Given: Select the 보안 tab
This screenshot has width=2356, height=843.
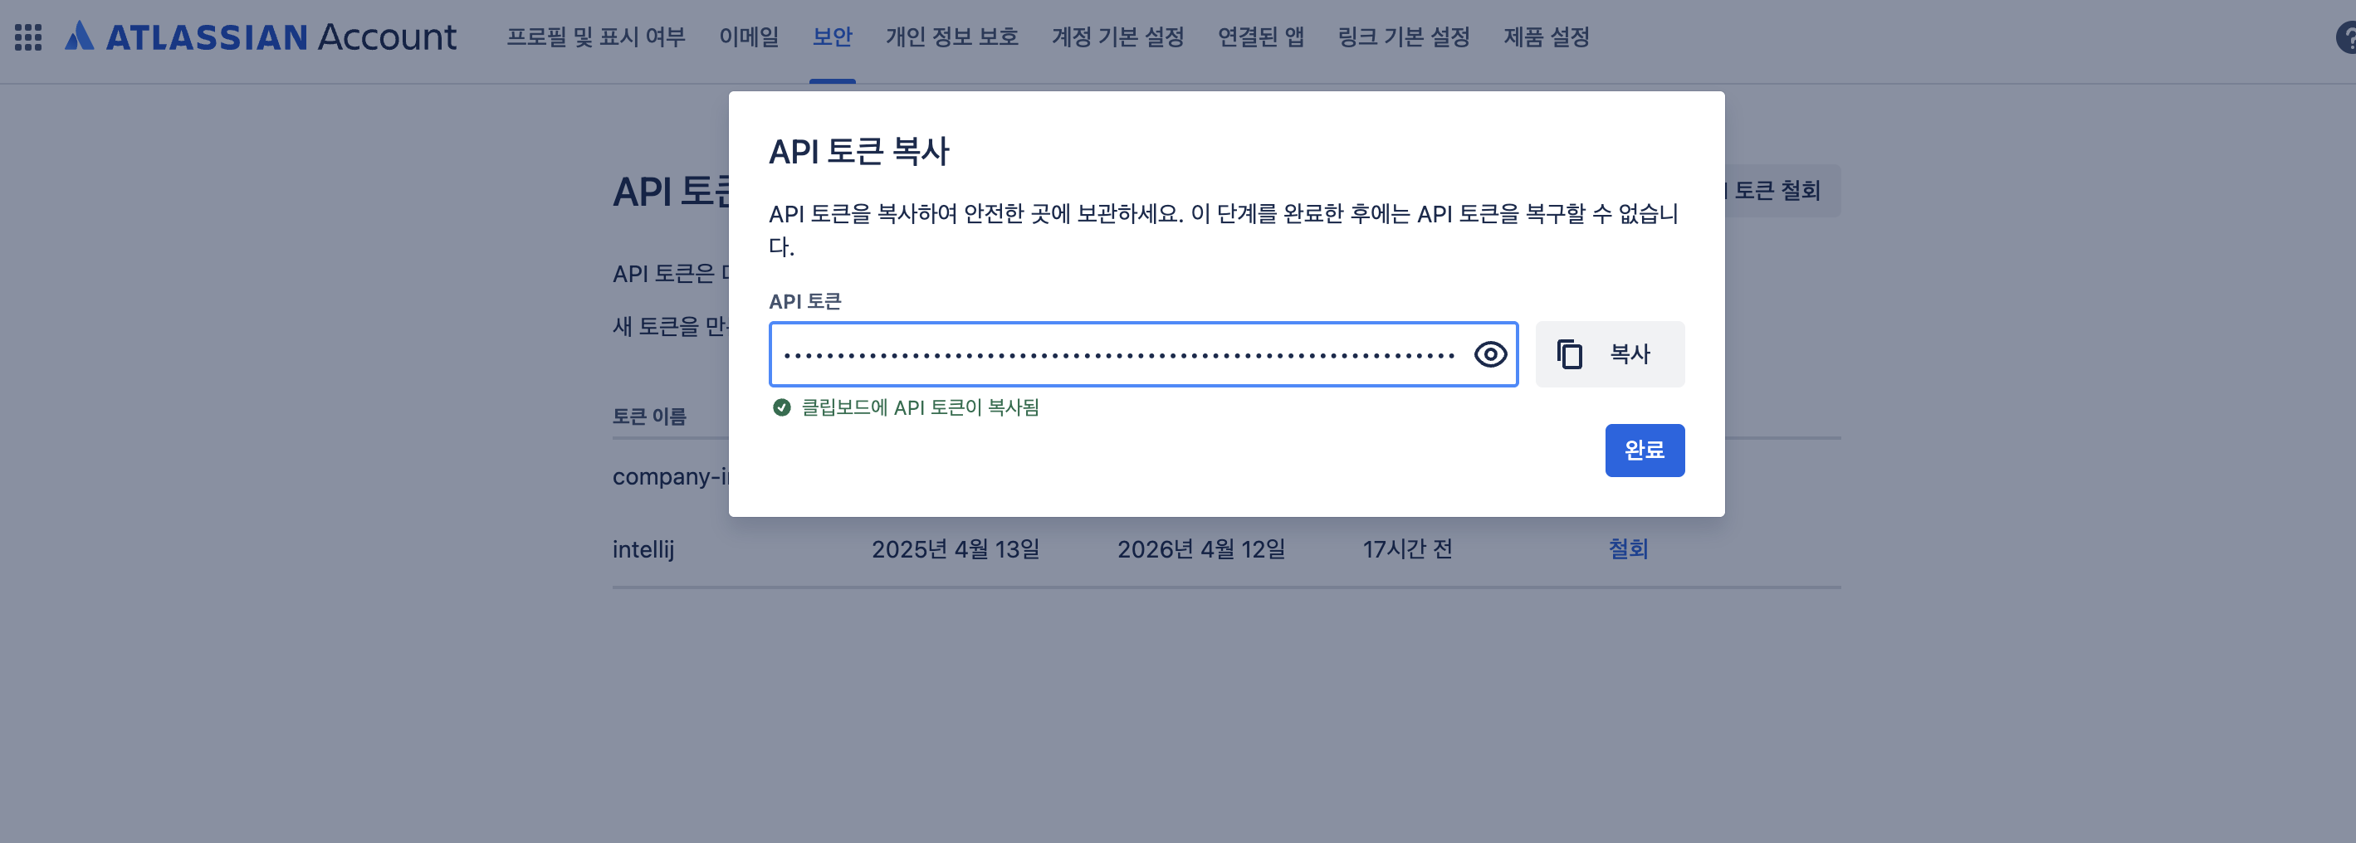Looking at the screenshot, I should tap(831, 37).
